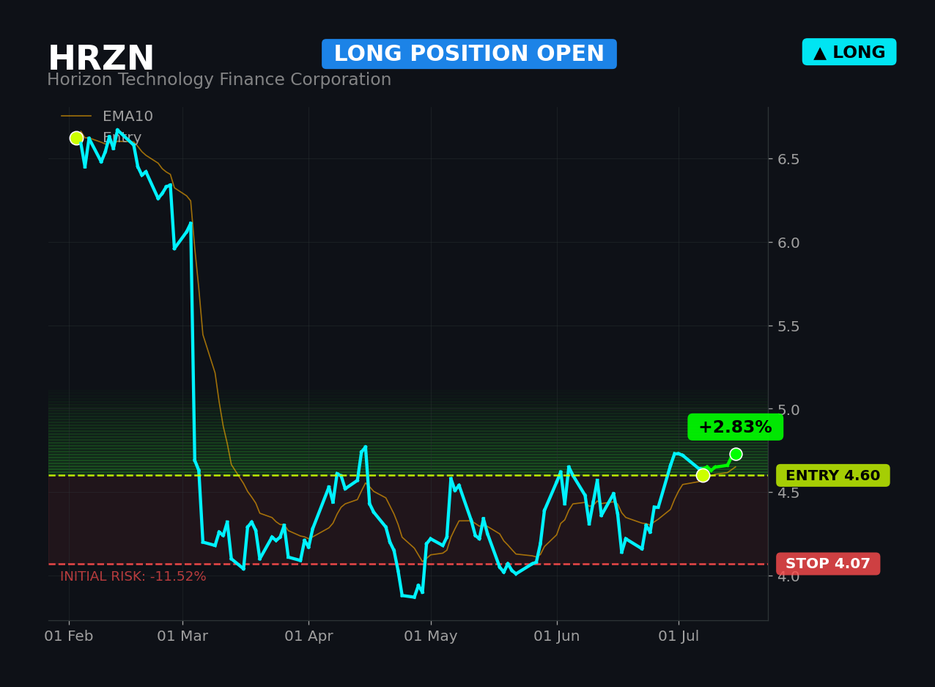This screenshot has height=687, width=935.
Task: Select the Horizon Technology Finance Corporation subtitle
Action: [x=219, y=80]
